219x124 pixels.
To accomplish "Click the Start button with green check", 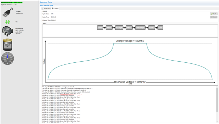I will click(214, 14).
